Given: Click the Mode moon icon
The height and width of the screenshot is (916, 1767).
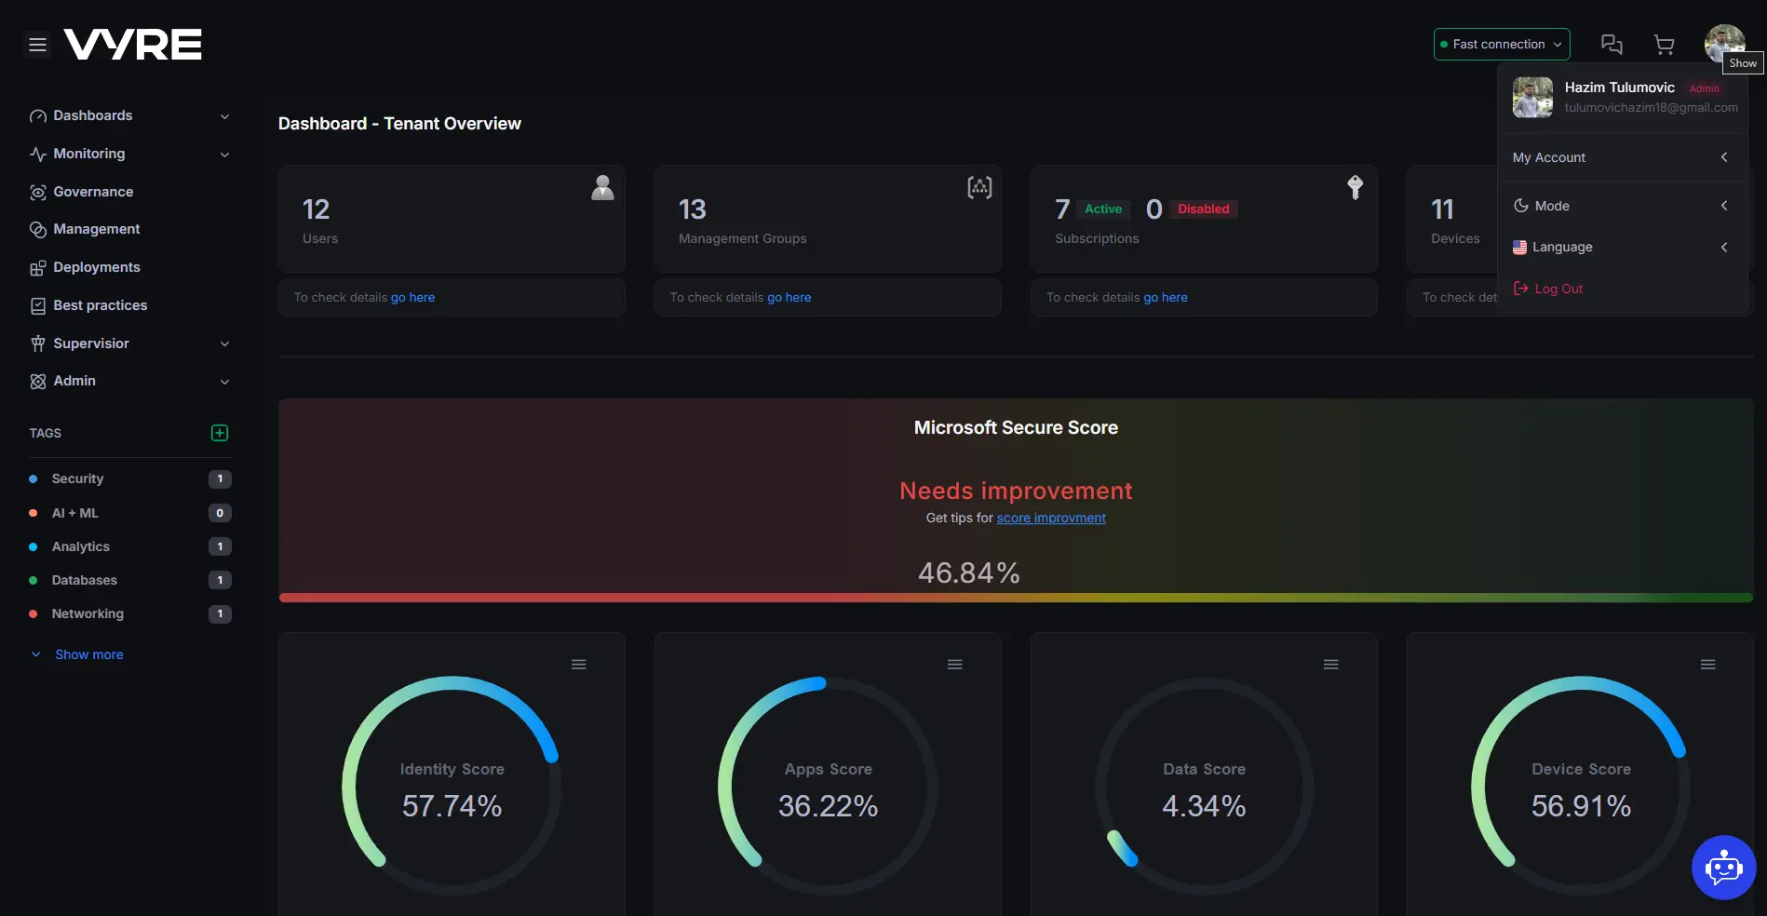Looking at the screenshot, I should (x=1521, y=206).
